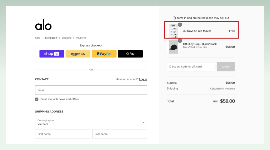Click 'Off-Duty Cap - Black/Black' item name
This screenshot has width=270, height=150.
pyautogui.click(x=200, y=44)
